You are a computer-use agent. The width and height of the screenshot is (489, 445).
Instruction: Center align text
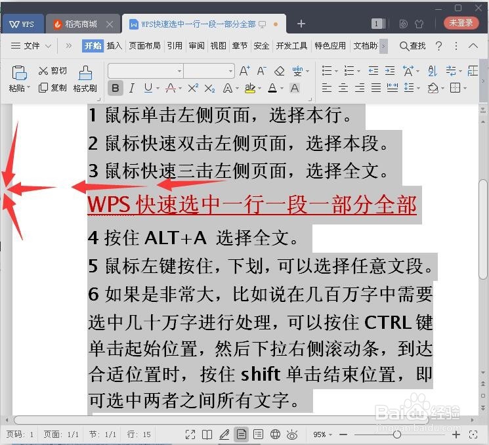[343, 88]
